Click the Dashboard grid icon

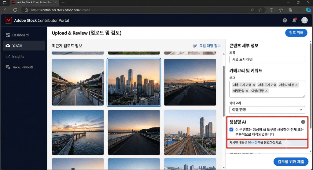click(8, 35)
